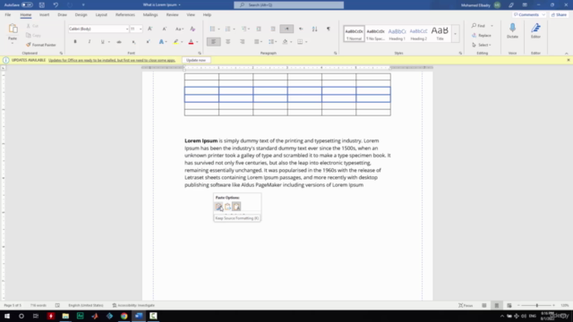Switch to the Insert tab

click(x=44, y=14)
